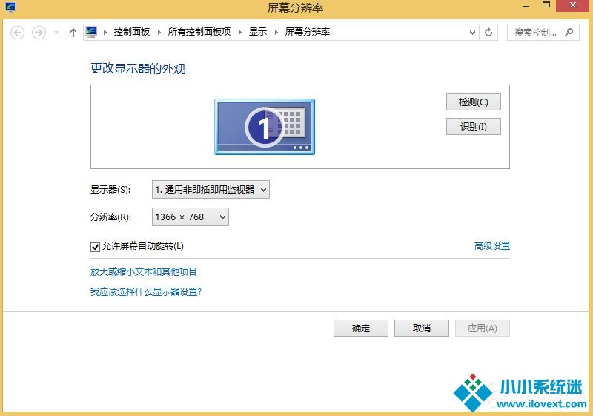Open 我应该选择什么显示器设置? help link
This screenshot has width=593, height=416.
coord(146,292)
